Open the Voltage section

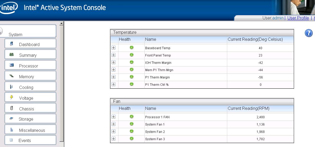(x=30, y=97)
